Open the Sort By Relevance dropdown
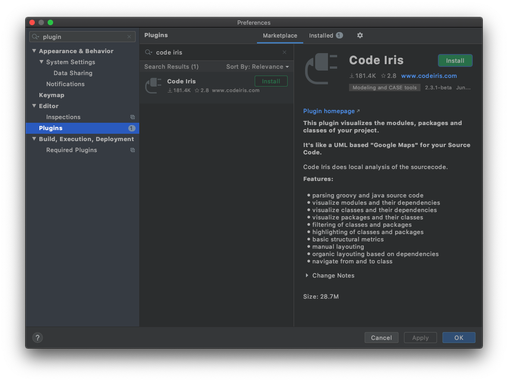 coord(257,67)
